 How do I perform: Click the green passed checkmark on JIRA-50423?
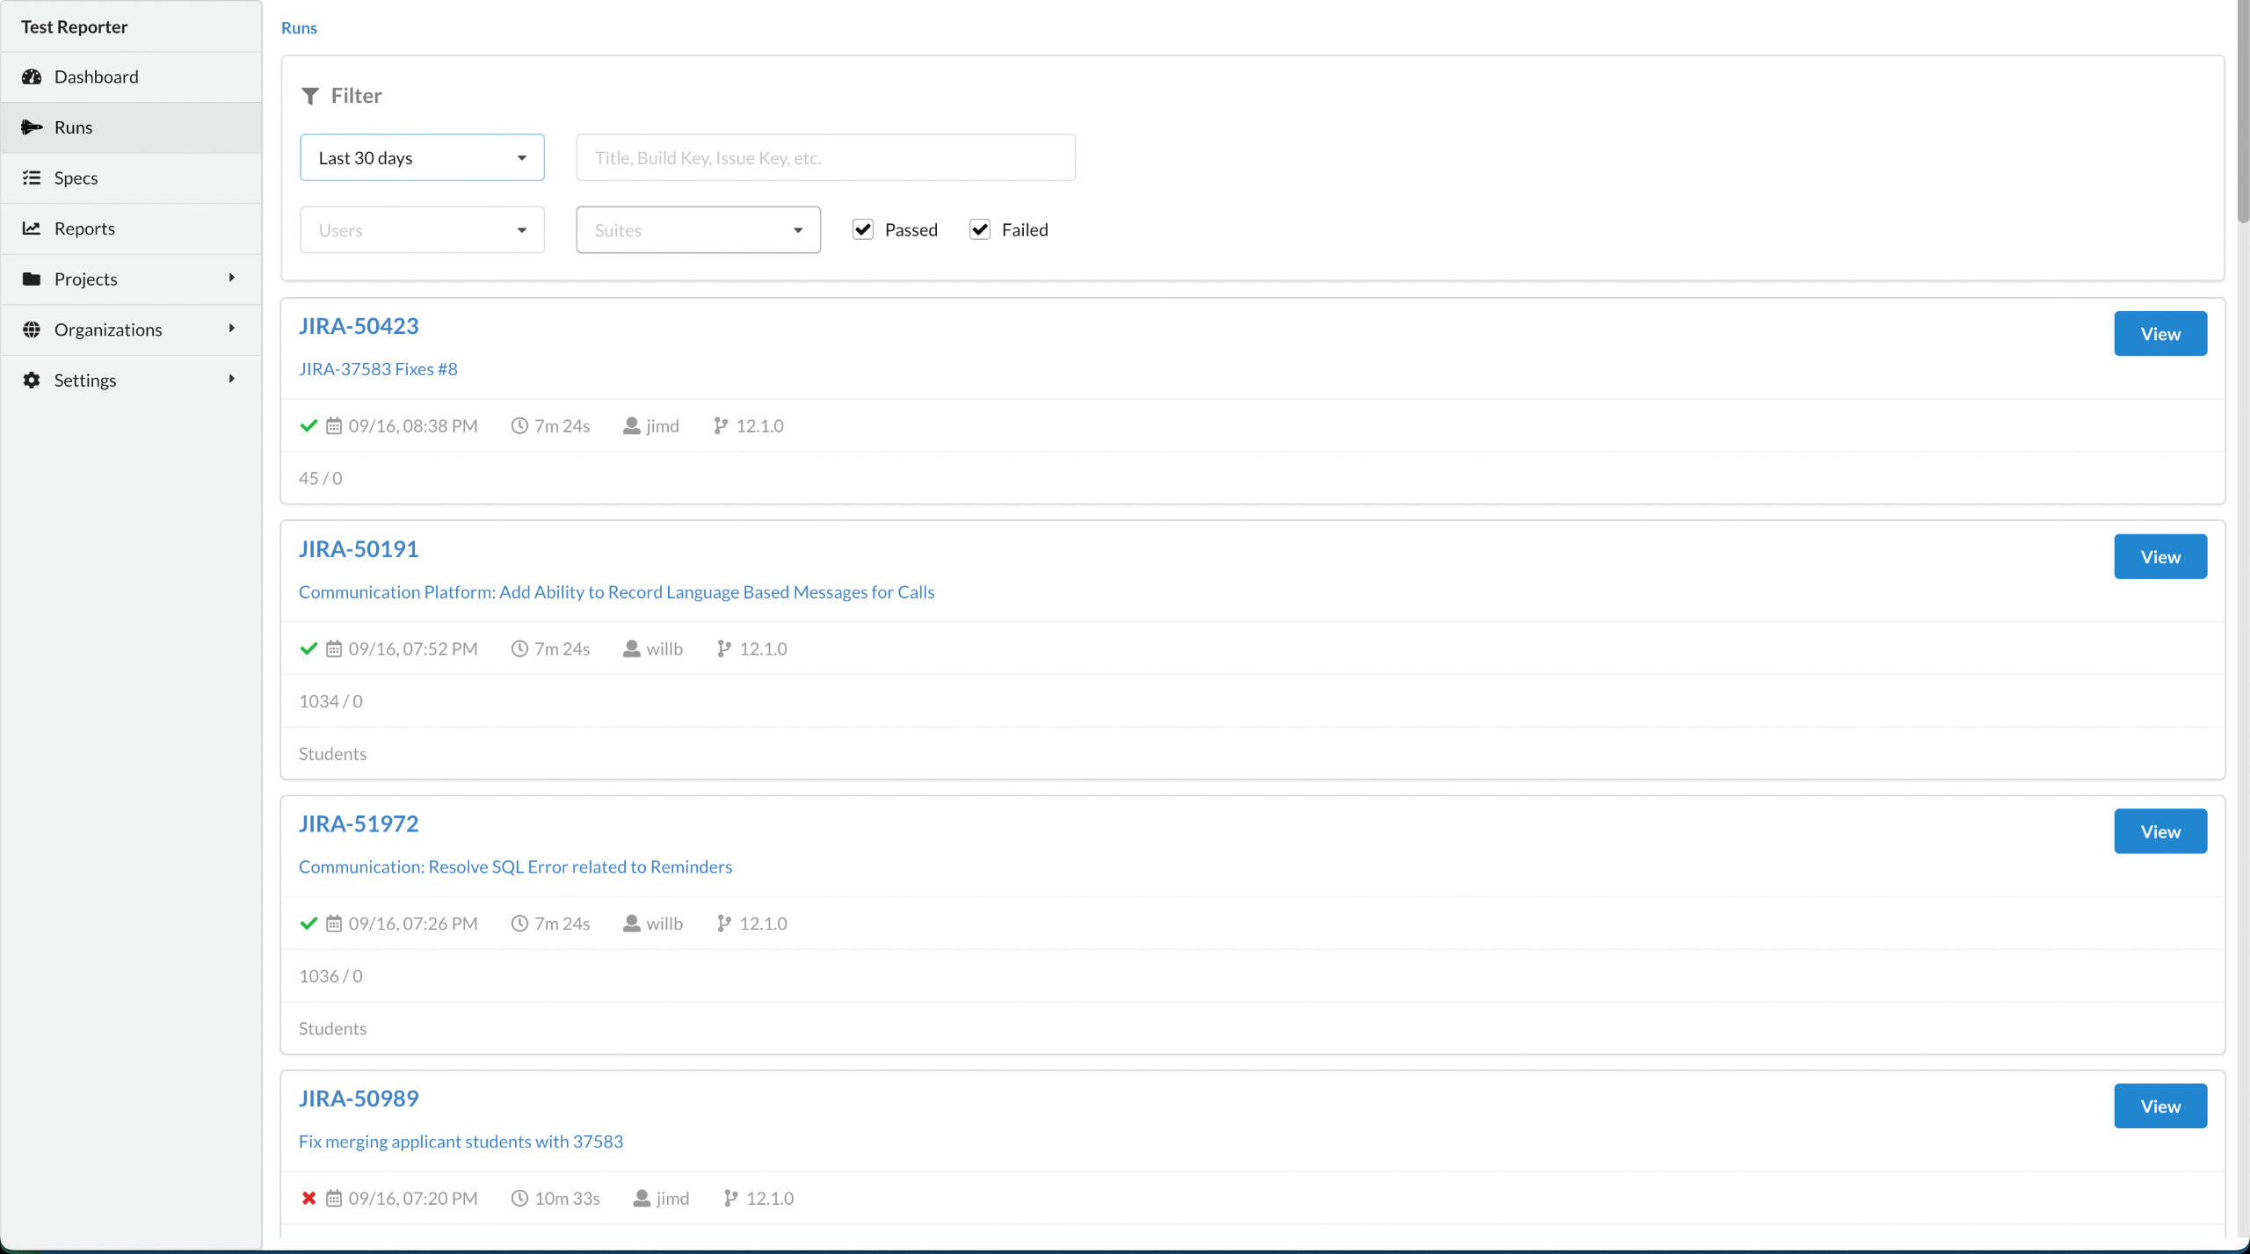click(x=308, y=425)
